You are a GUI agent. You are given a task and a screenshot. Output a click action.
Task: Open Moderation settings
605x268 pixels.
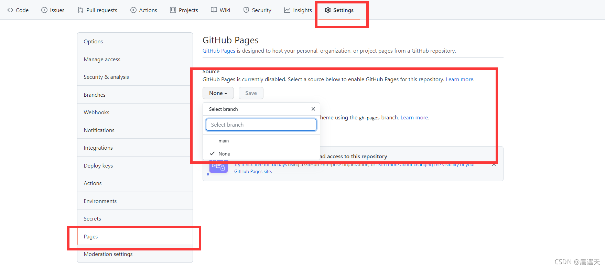coord(135,254)
